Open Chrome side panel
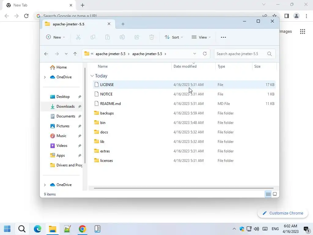The height and width of the screenshot is (235, 313). [x=287, y=16]
